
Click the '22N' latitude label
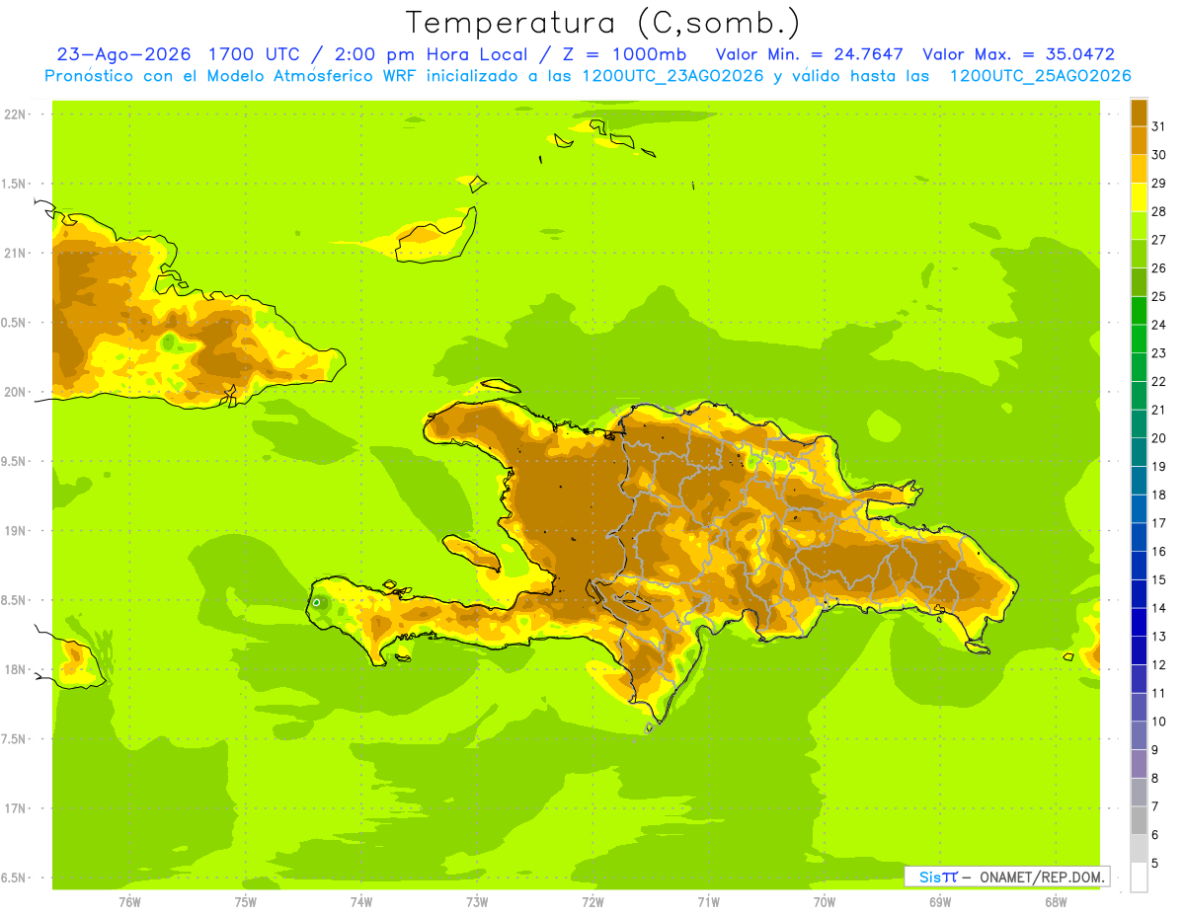pos(15,114)
